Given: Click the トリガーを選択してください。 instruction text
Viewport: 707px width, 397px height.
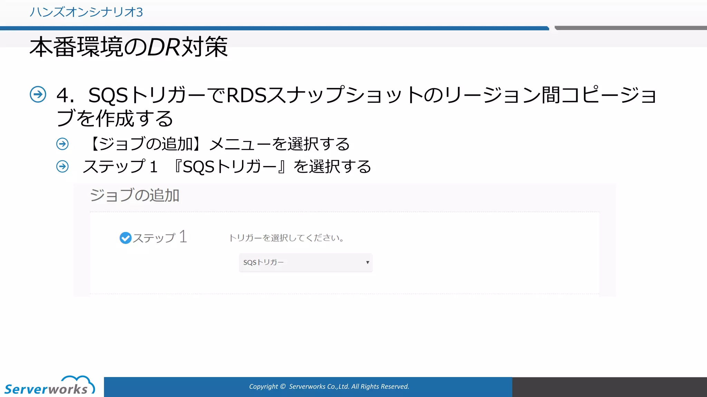Looking at the screenshot, I should tap(286, 238).
